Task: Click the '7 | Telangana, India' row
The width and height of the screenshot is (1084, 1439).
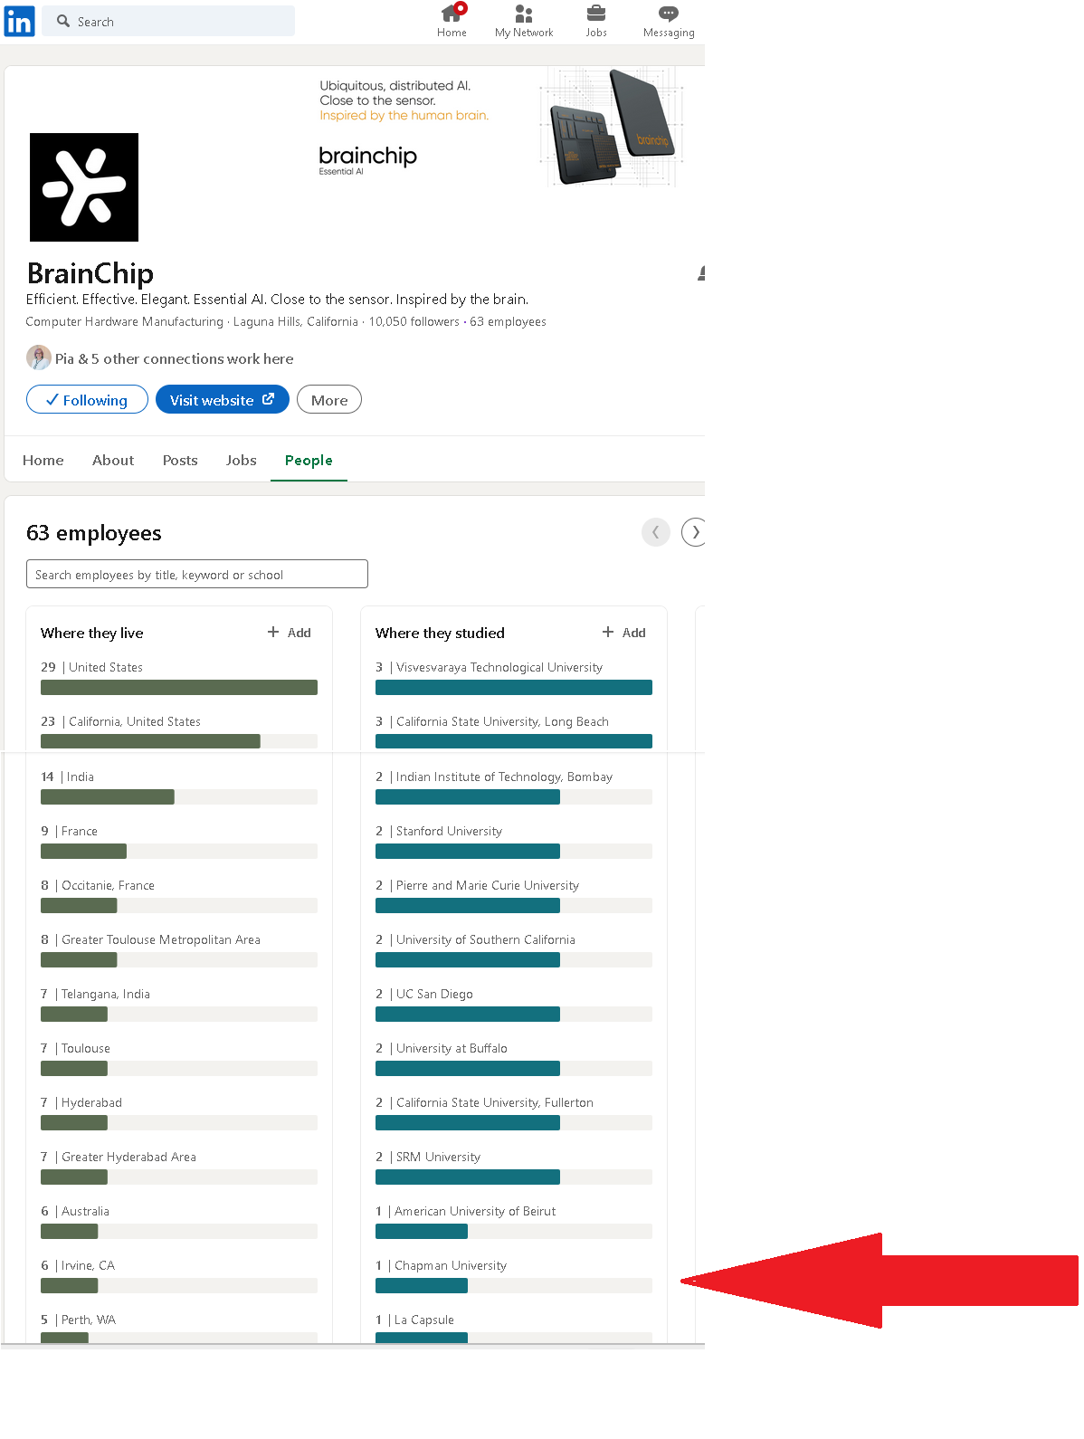Action: (x=179, y=1005)
